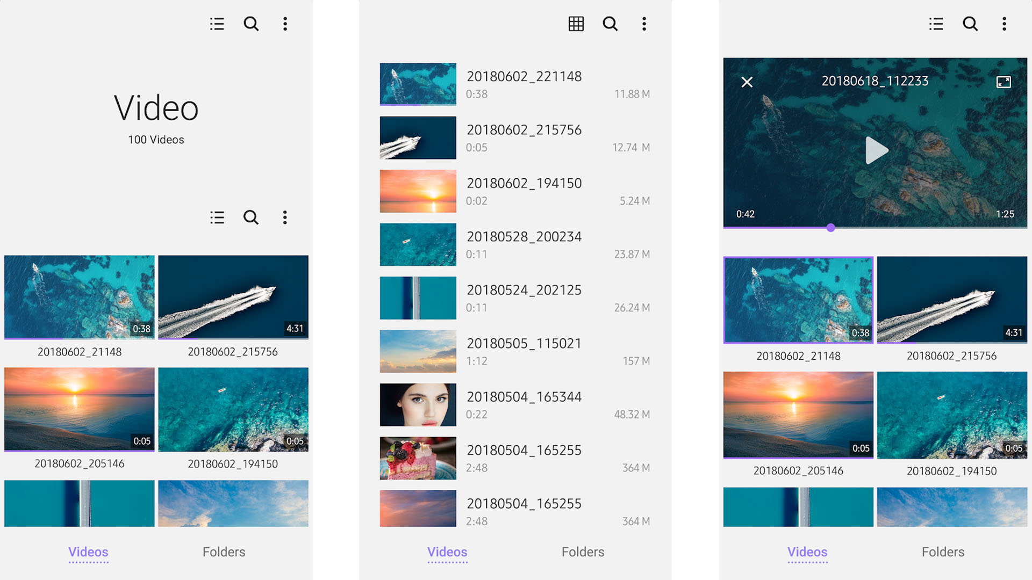This screenshot has width=1032, height=580.
Task: Select Videos tab in right panel
Action: (807, 552)
